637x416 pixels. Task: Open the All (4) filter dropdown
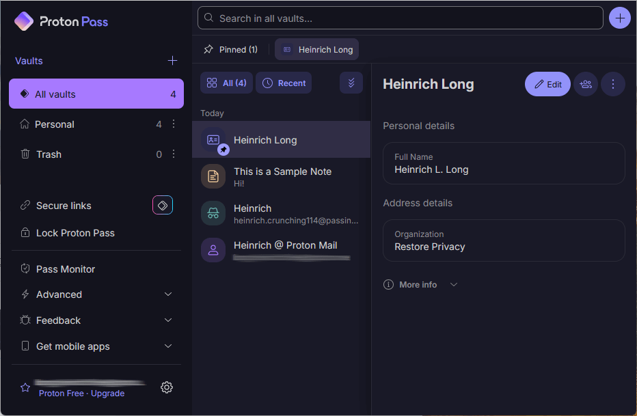click(x=226, y=83)
